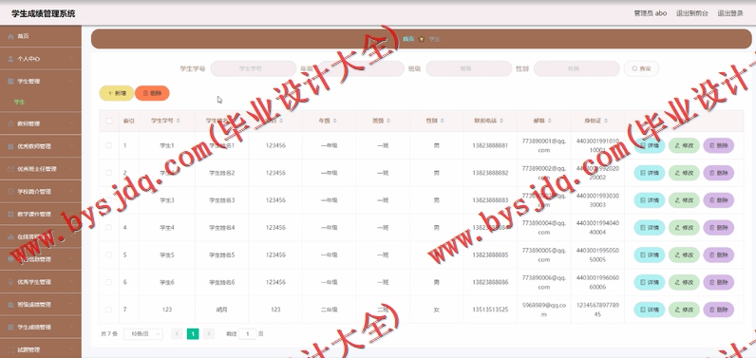The width and height of the screenshot is (756, 358).
Task: Select the 学生 submenu item
Action: 20,103
